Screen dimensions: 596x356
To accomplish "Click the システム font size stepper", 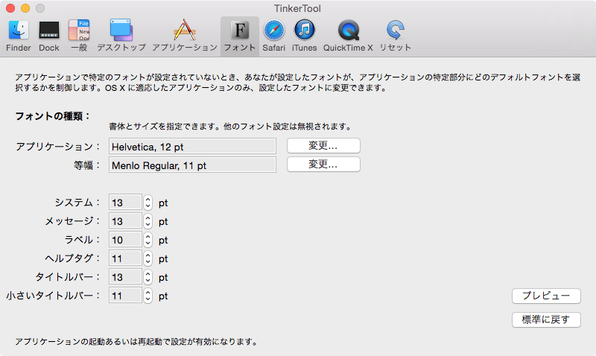I will coord(148,203).
